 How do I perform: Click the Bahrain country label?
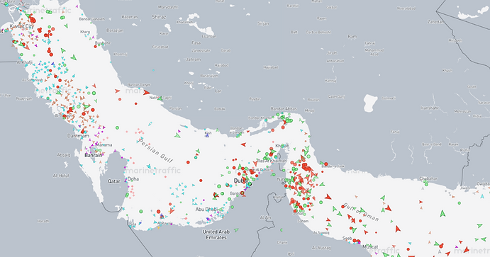tap(94, 155)
